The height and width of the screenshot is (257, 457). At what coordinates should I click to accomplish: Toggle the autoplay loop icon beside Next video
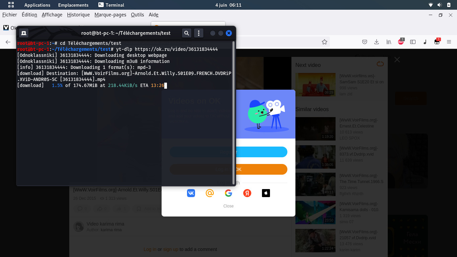tap(380, 64)
